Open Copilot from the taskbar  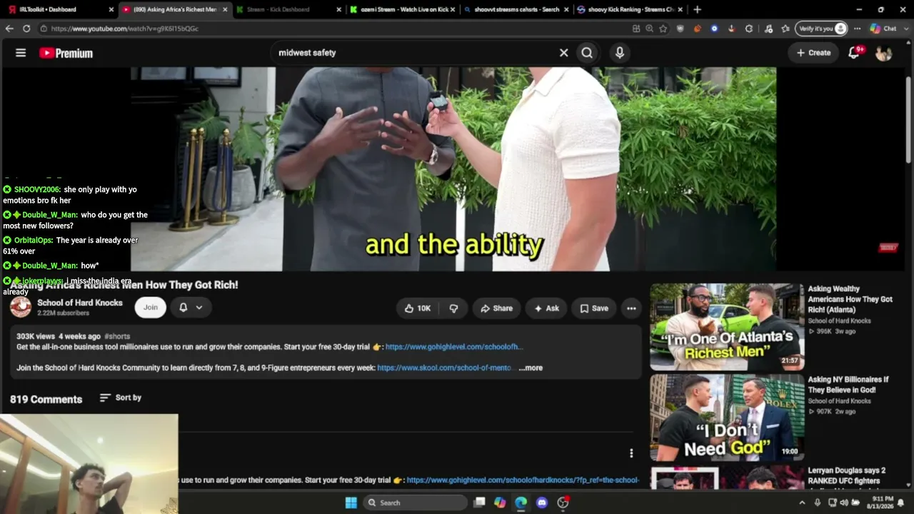500,503
